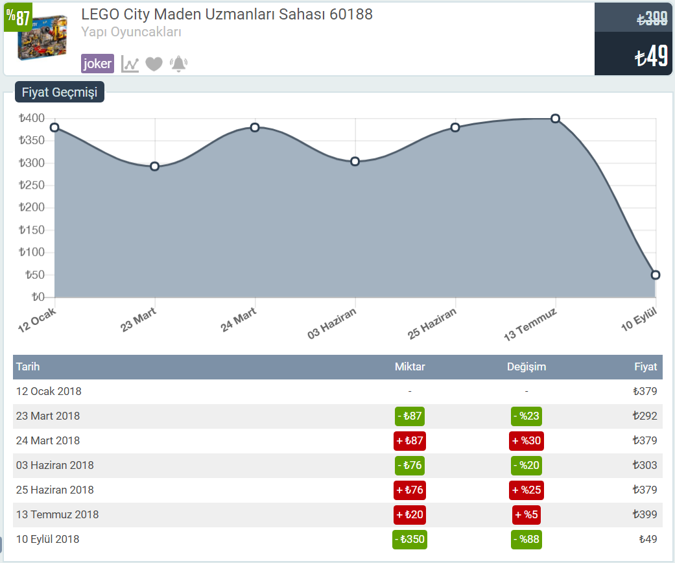
Task: Add product to favorites with heart icon
Action: click(154, 64)
